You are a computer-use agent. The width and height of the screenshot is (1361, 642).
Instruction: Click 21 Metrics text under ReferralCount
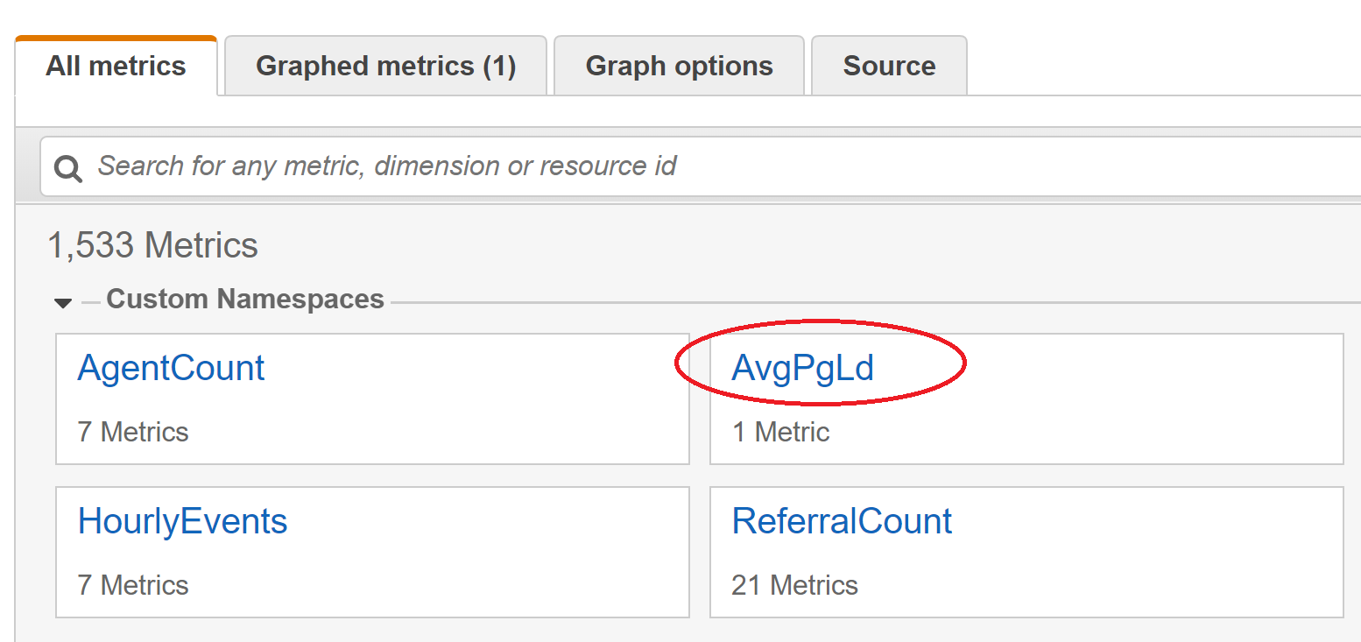click(x=794, y=585)
